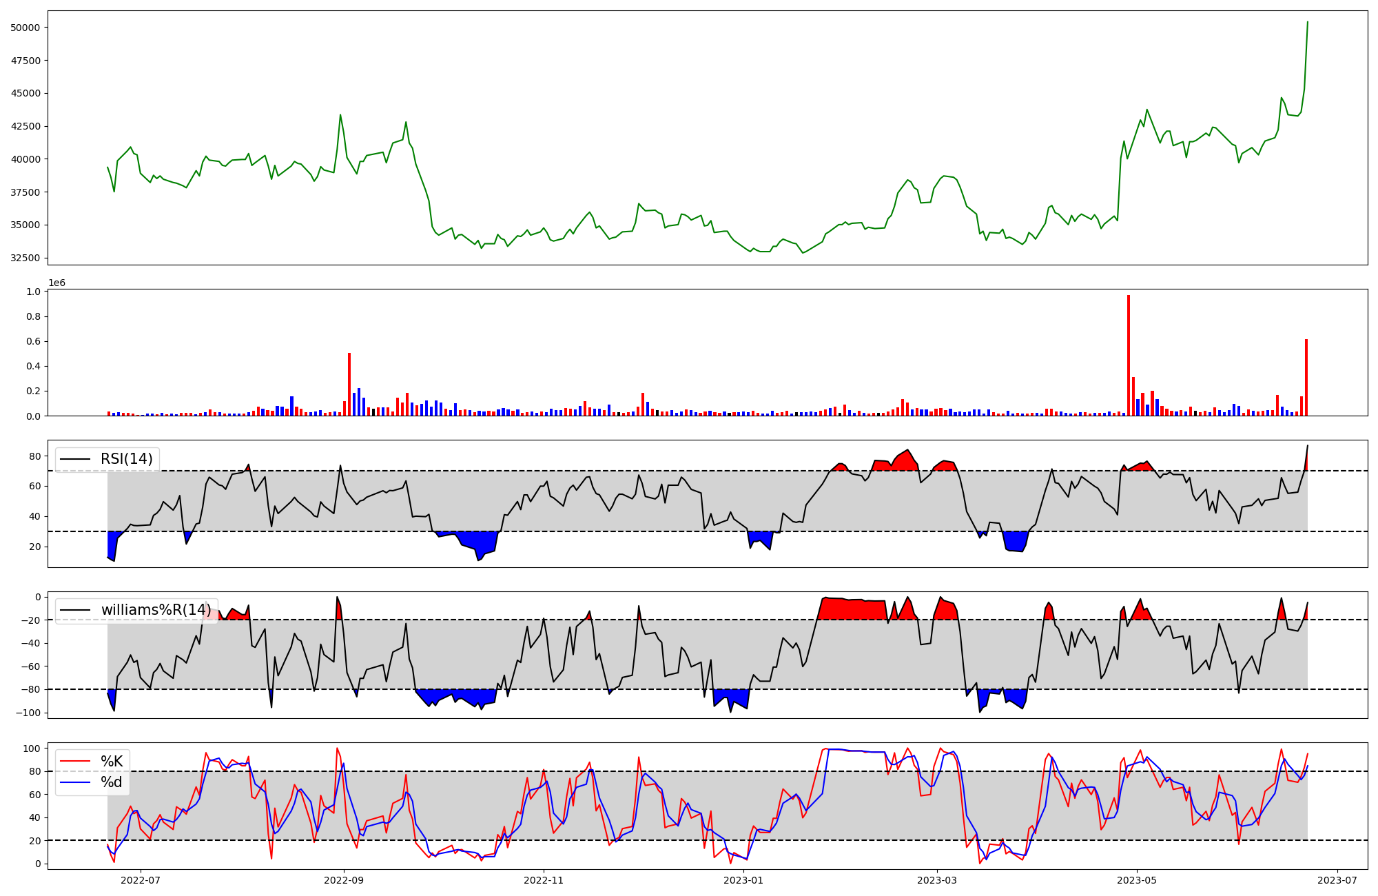Click the 2022-09 date axis label
Image resolution: width=1378 pixels, height=896 pixels.
tap(343, 879)
